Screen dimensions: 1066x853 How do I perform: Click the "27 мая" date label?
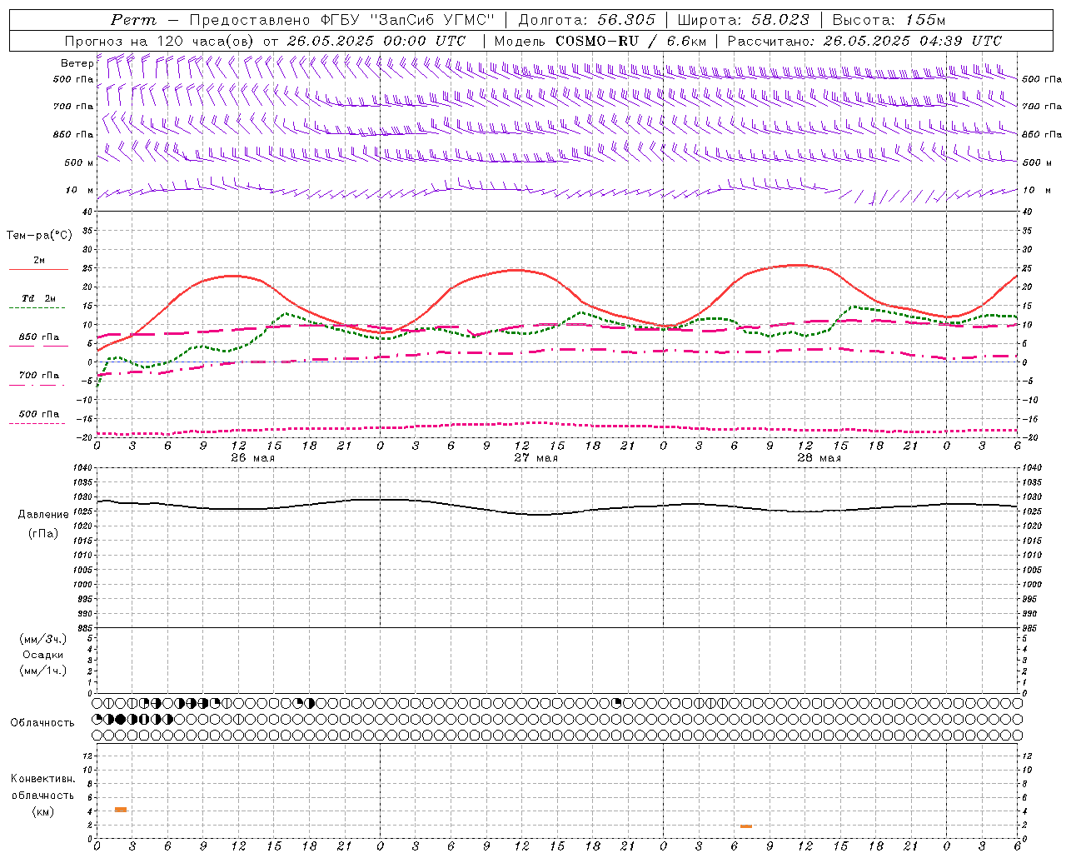(x=535, y=458)
